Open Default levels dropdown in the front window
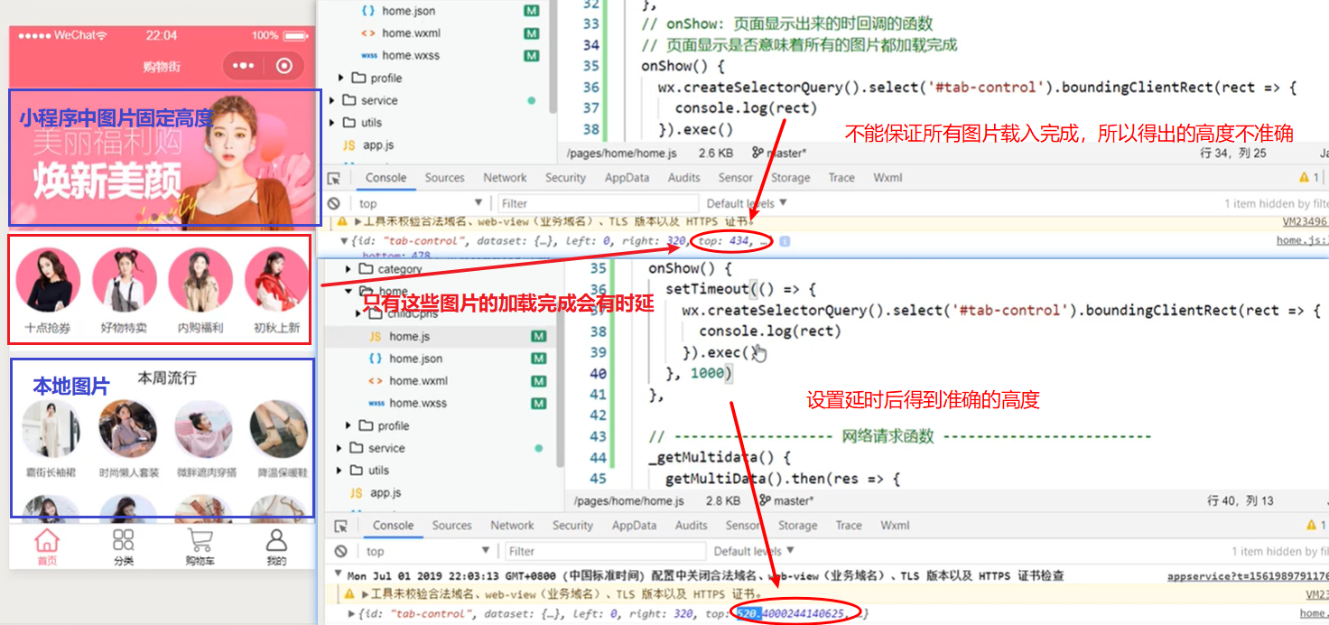Screen dimensions: 1329x625 [754, 551]
